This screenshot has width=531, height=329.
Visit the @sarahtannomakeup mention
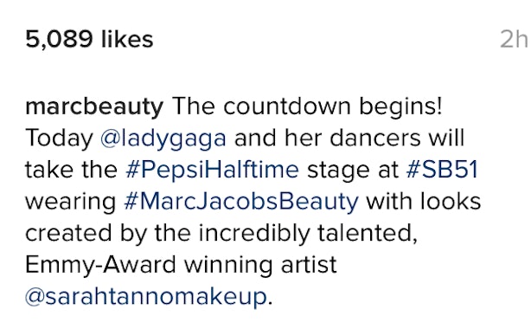[x=147, y=297]
